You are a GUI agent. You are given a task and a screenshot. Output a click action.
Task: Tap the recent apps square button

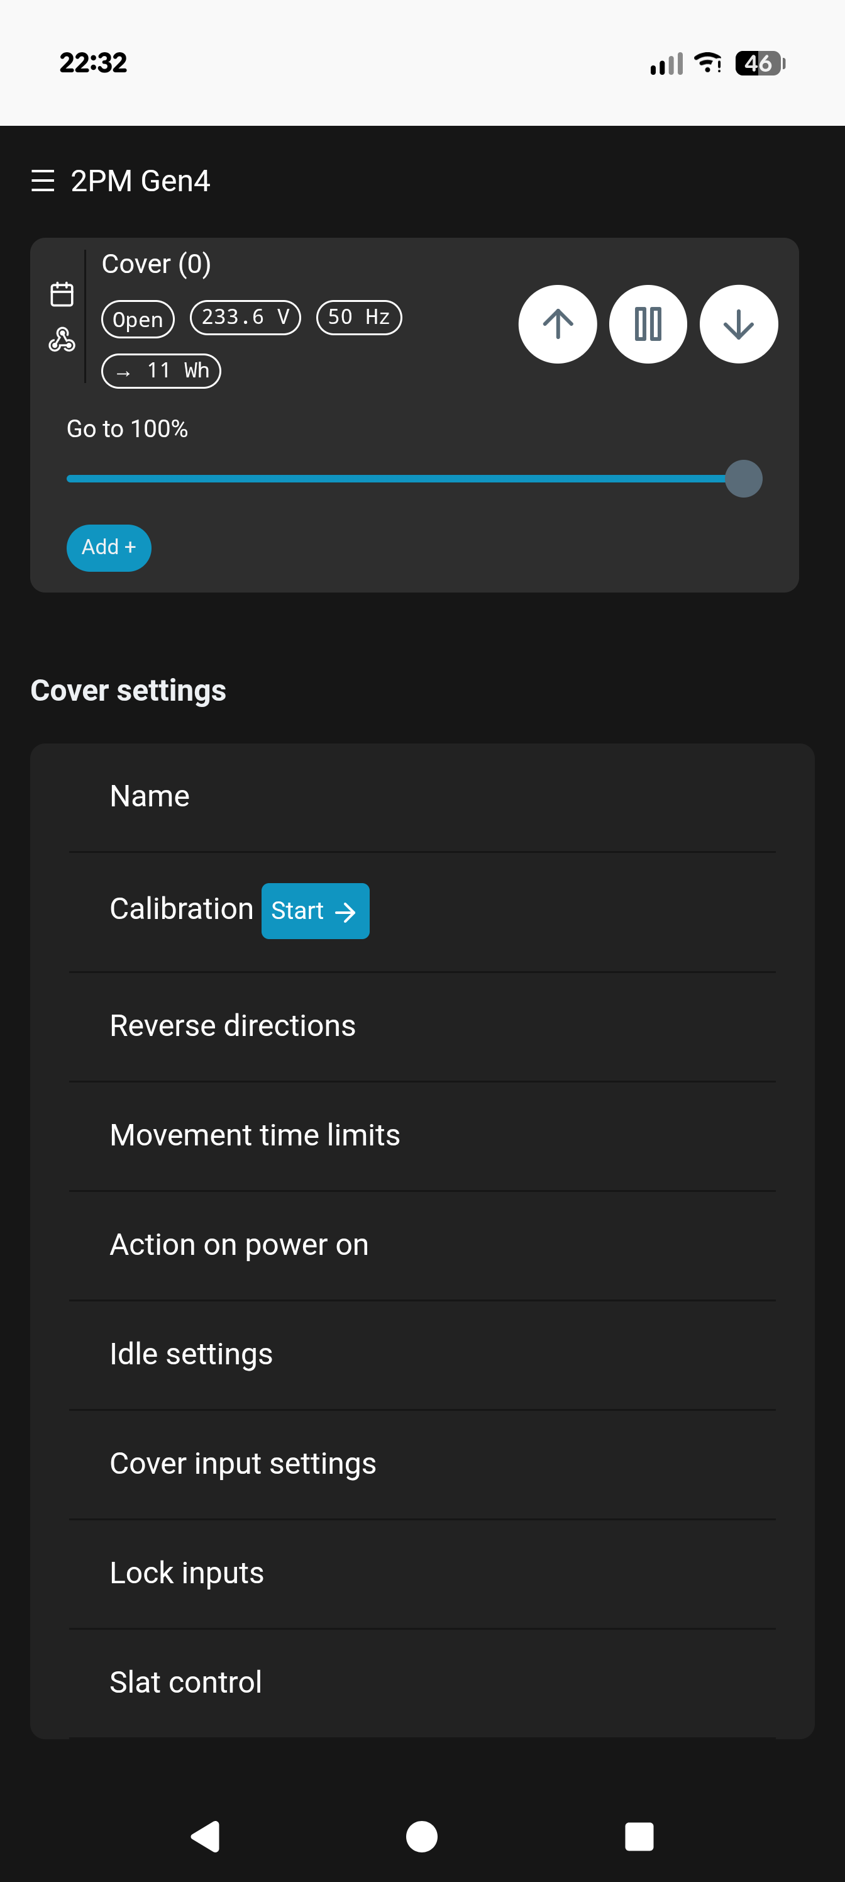tap(639, 1836)
